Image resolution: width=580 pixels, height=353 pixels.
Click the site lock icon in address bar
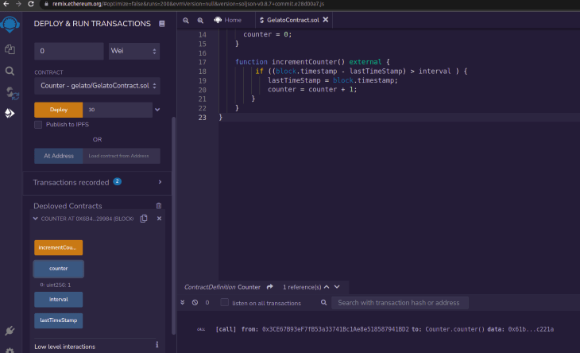[46, 4]
